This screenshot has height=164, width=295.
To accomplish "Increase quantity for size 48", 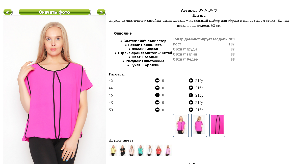I will point(191,102).
